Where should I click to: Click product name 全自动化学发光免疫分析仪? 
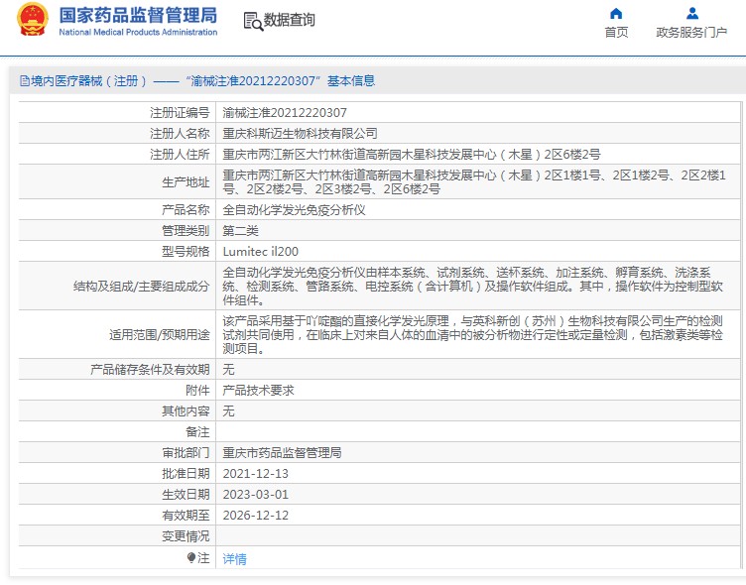294,210
